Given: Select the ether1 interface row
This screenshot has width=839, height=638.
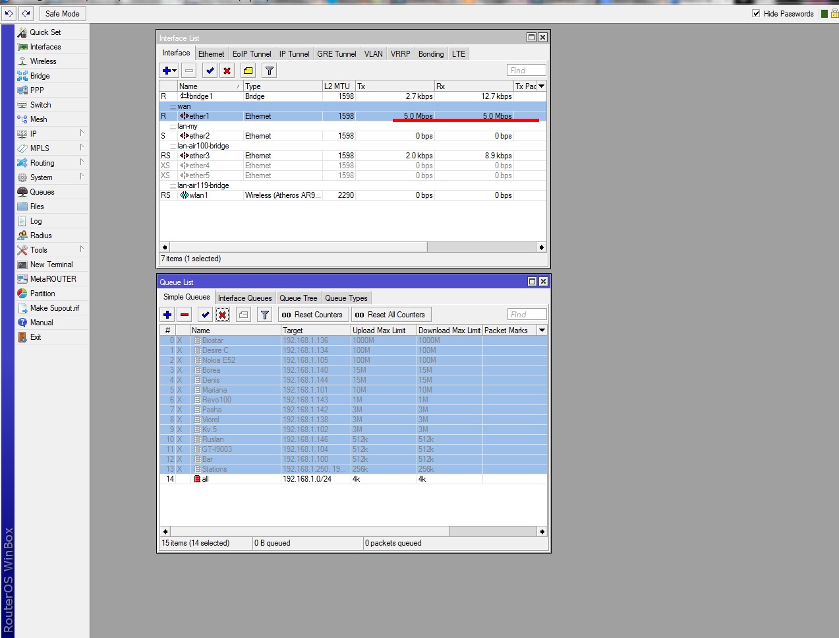Looking at the screenshot, I should (x=353, y=116).
